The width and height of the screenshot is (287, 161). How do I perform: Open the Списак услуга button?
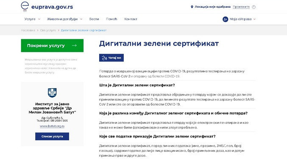point(52,136)
